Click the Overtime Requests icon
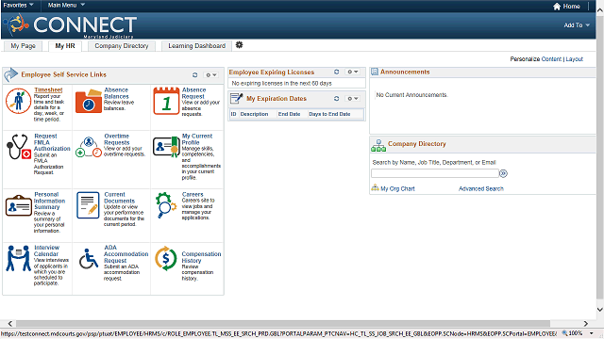This screenshot has height=339, width=604. point(89,147)
